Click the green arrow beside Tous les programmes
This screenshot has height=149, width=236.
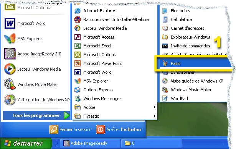coord(66,115)
